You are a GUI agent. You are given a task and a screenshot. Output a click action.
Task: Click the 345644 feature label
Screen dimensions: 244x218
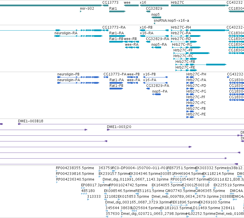[x=112, y=208]
